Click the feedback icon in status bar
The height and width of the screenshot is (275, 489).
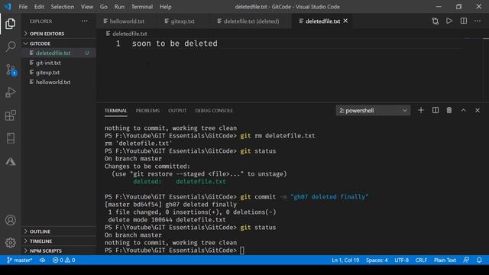466,260
